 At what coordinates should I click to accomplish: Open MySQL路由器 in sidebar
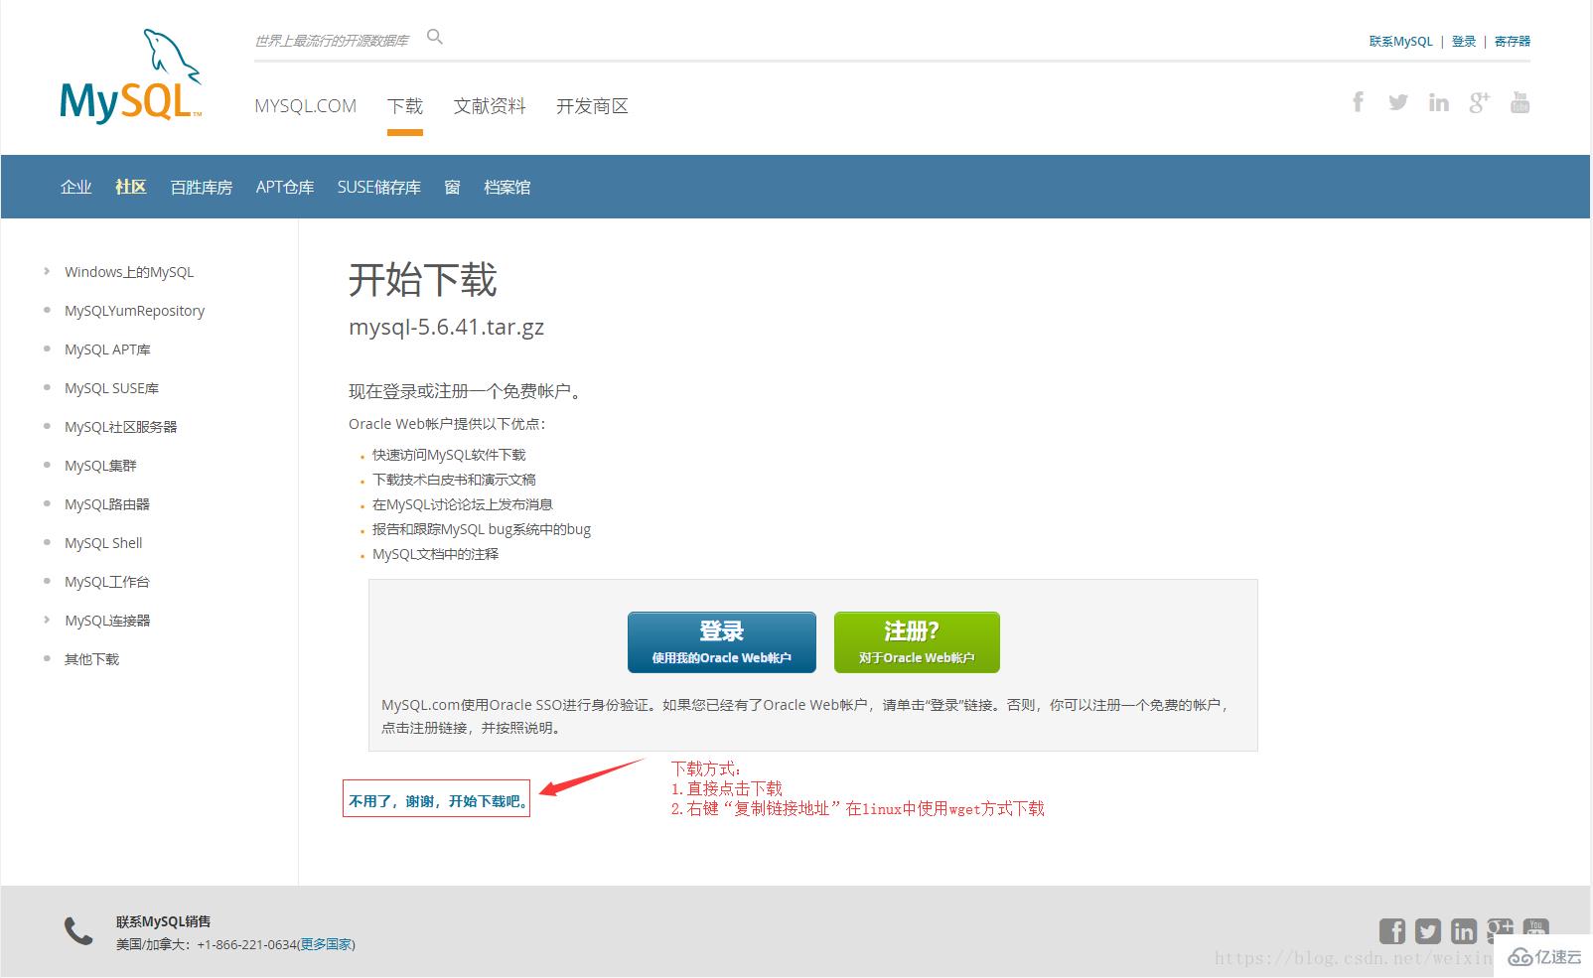click(x=107, y=504)
